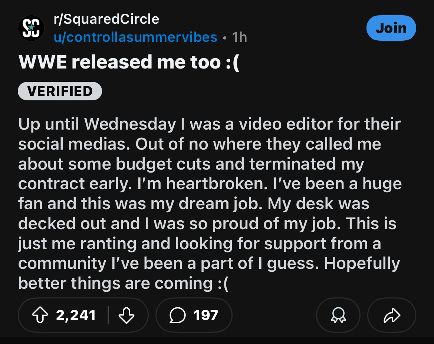Open the 197 comments count
Screen dimensions: 434x344
(206, 315)
